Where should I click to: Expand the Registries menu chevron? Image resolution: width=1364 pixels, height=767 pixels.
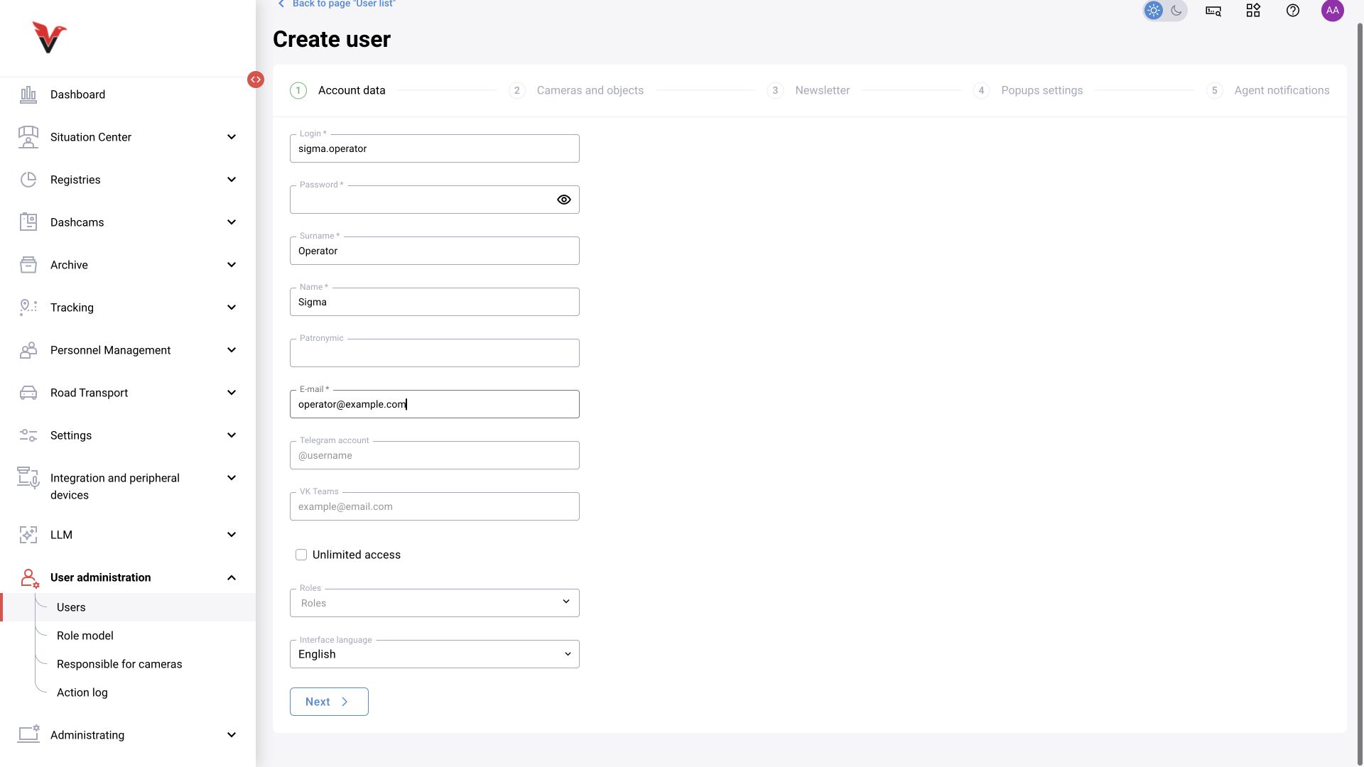[x=232, y=180]
